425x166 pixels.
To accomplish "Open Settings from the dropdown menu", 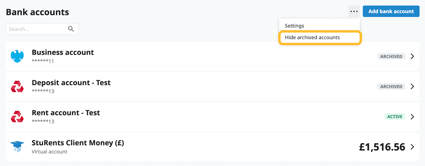I will coord(294,25).
